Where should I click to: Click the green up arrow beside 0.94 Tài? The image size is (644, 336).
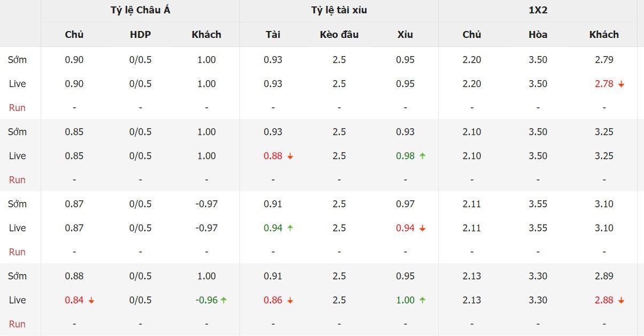[290, 228]
